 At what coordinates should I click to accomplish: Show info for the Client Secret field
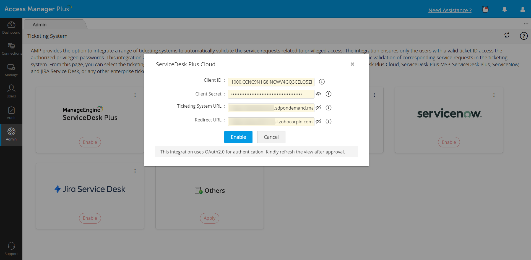[328, 94]
